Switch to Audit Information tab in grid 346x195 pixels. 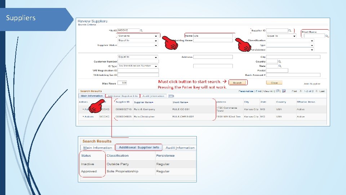[x=153, y=96]
